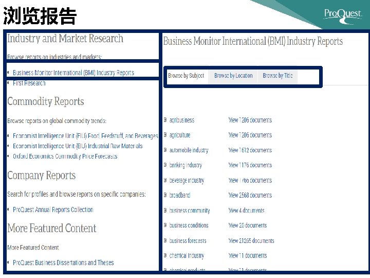View 21205 documents for business forecasts

point(251,240)
